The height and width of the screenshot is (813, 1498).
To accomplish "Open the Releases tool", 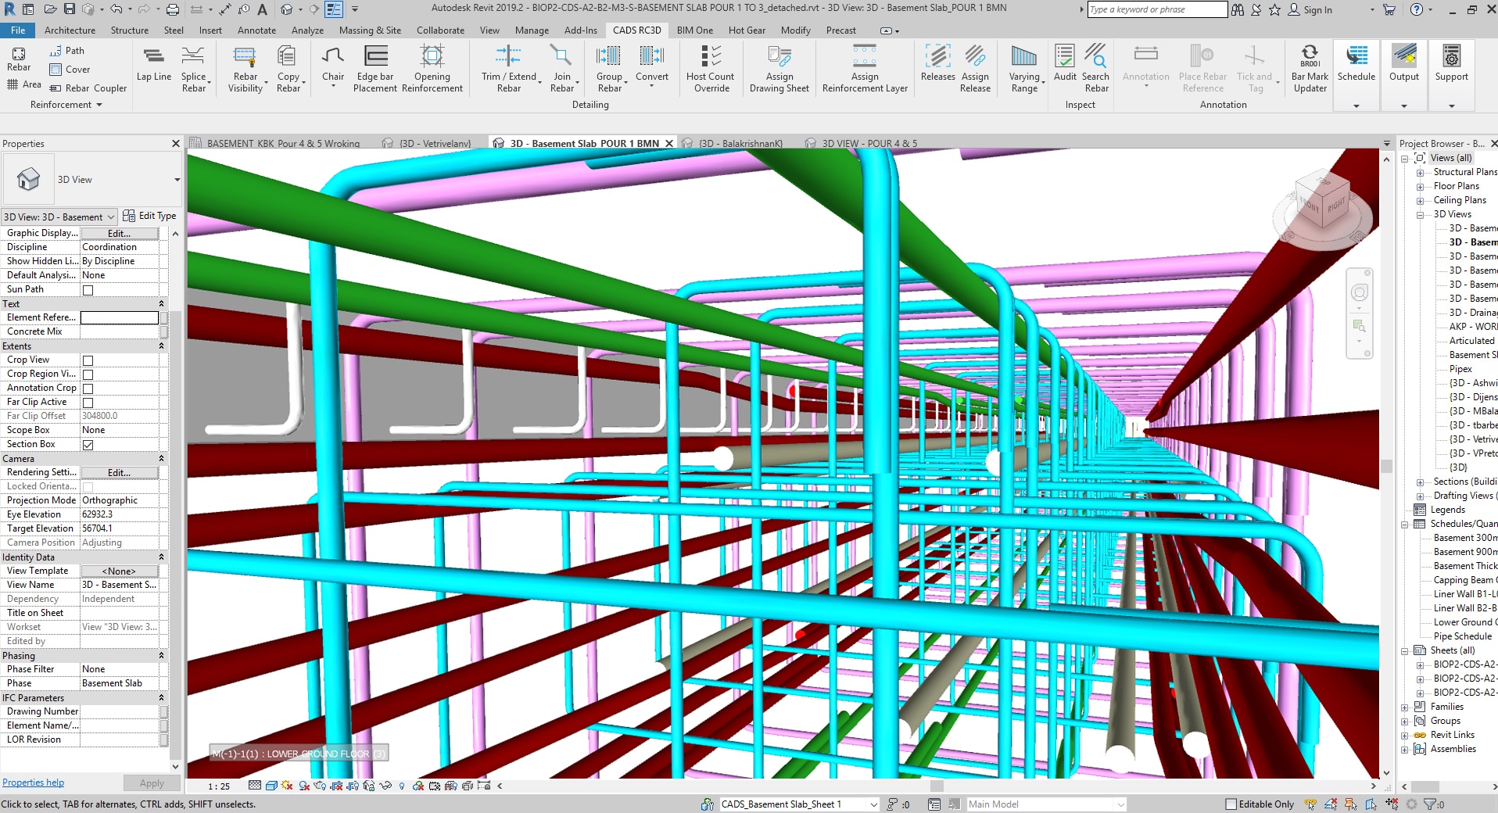I will (x=937, y=64).
